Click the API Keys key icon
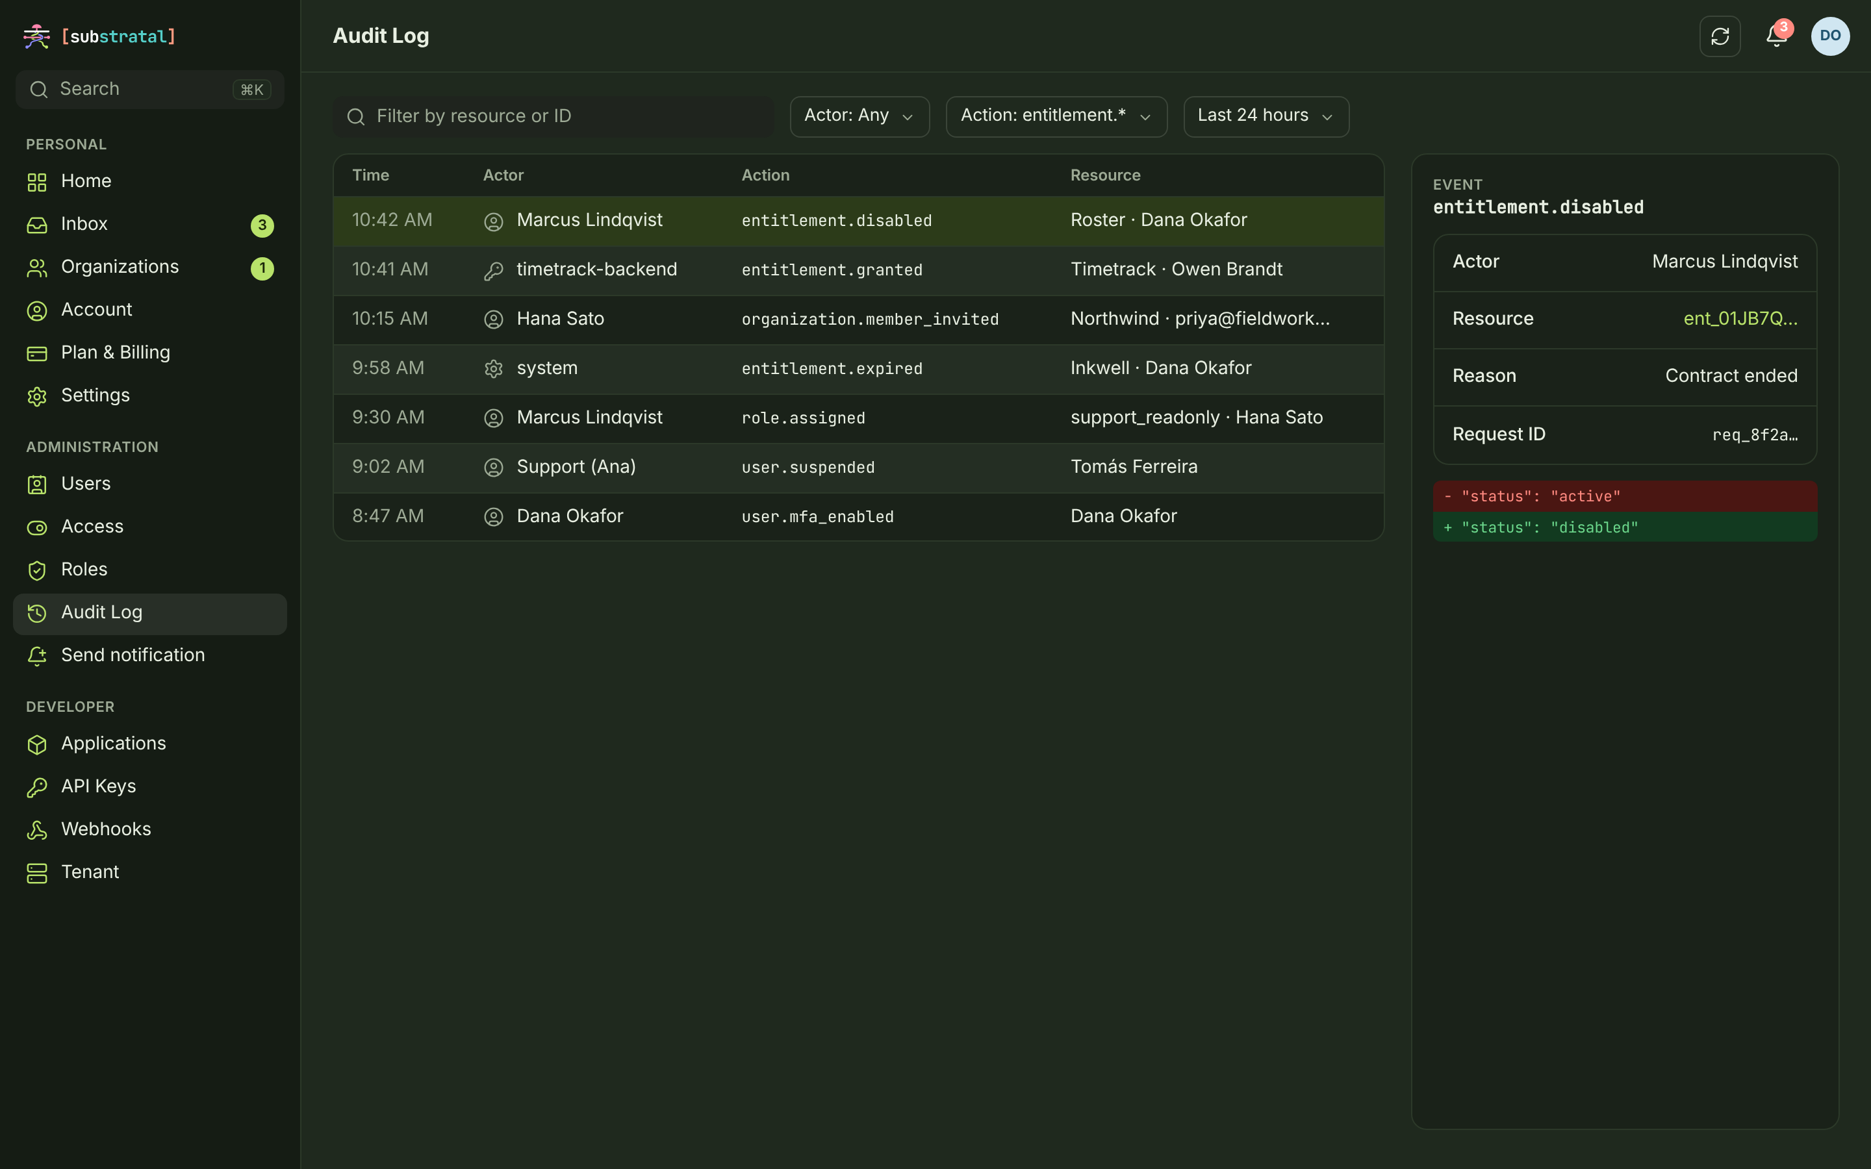The height and width of the screenshot is (1169, 1871). [x=37, y=787]
